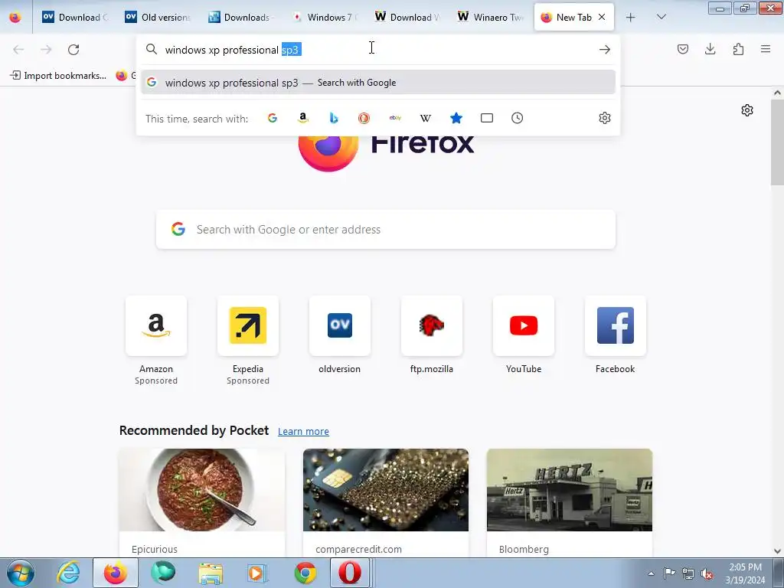This screenshot has height=588, width=784.
Task: Search history using the clock icon
Action: 517,118
